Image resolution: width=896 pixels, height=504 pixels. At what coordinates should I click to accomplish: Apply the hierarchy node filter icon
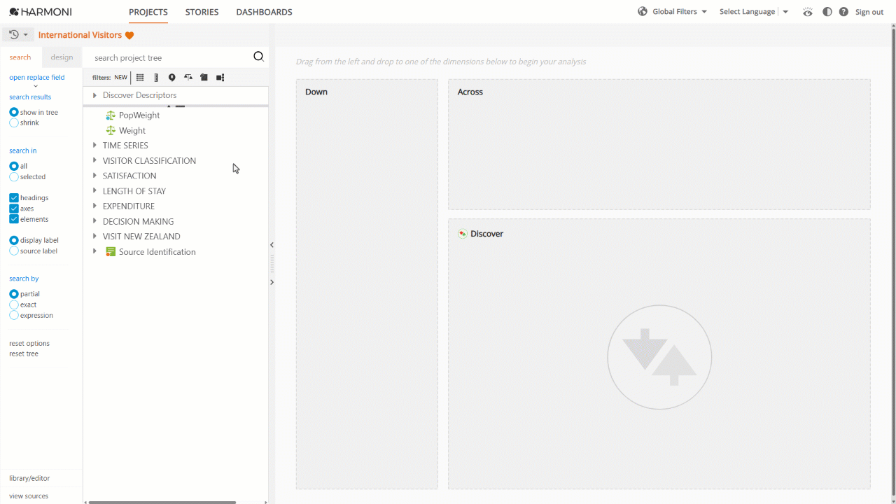[x=220, y=78]
